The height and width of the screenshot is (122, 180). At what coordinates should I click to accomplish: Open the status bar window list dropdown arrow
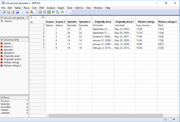click(174, 120)
